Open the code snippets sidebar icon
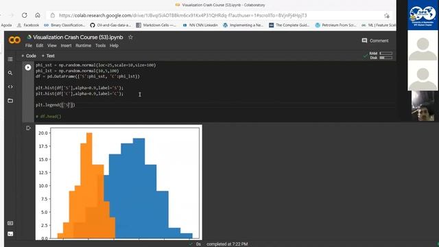 [10, 87]
